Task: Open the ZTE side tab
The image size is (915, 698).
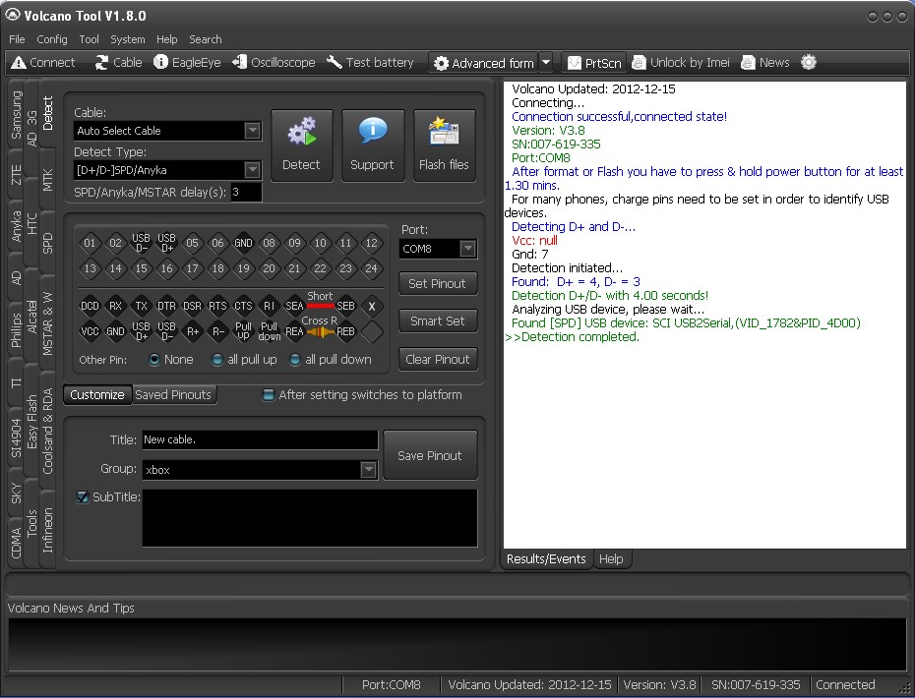Action: (16, 176)
